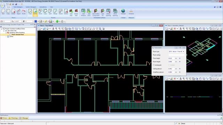Click the Add Window tool
The width and height of the screenshot is (223, 125).
83,12
